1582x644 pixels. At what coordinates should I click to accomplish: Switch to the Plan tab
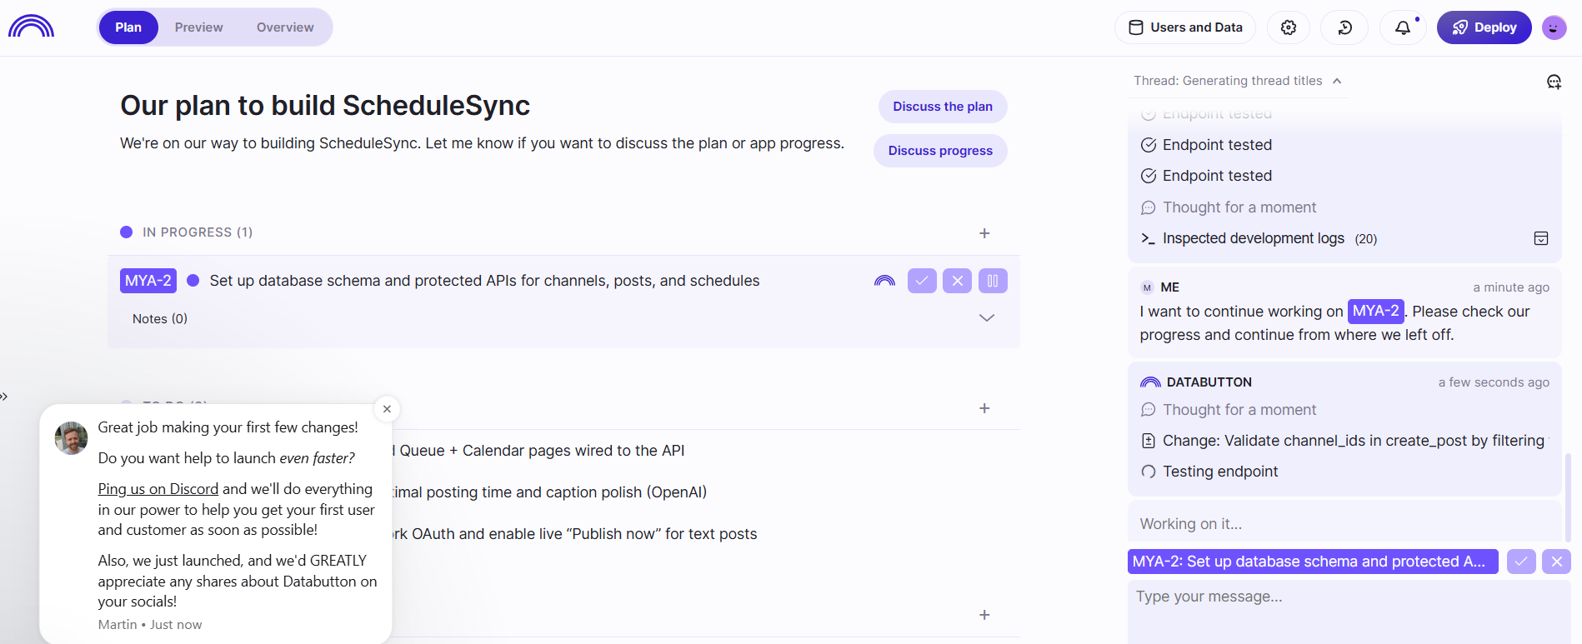tap(128, 27)
